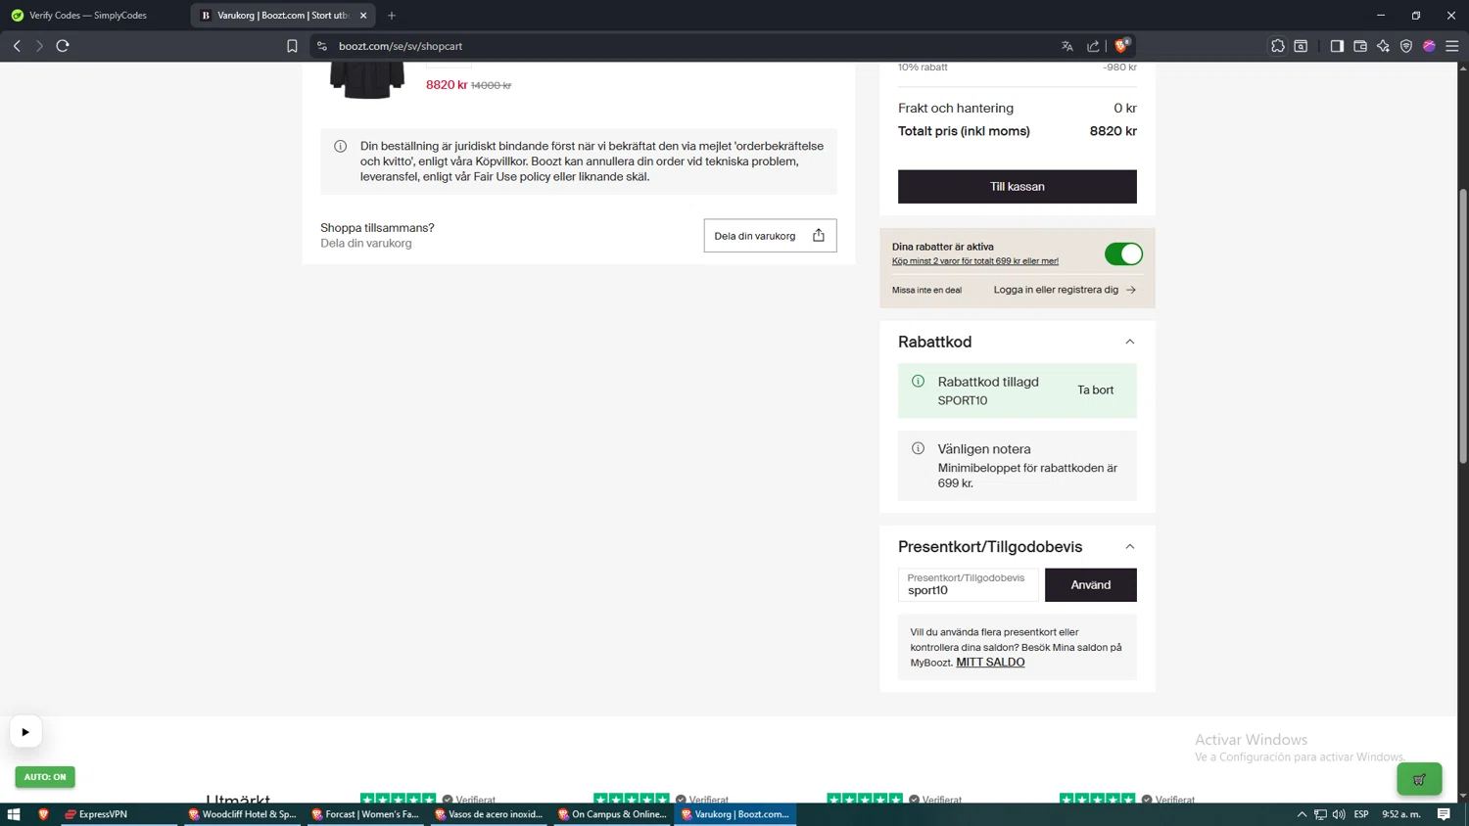Click Köp minst 2 varor deal link
Viewport: 1469px width, 826px height.
(x=975, y=261)
